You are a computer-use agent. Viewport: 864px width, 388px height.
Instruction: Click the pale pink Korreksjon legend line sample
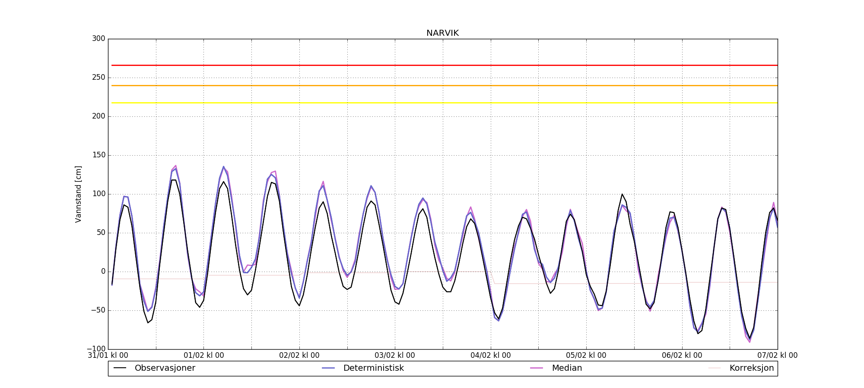715,368
